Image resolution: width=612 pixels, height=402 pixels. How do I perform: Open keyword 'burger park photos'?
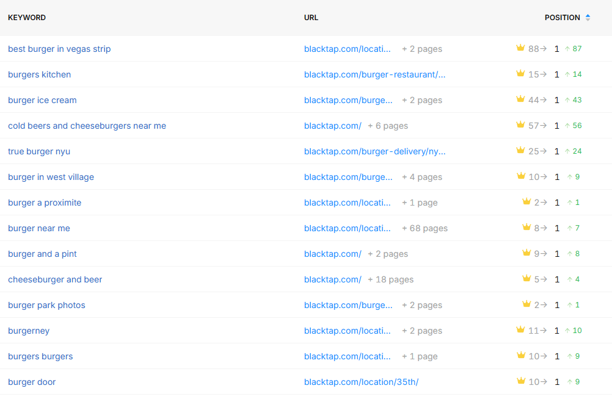click(46, 305)
